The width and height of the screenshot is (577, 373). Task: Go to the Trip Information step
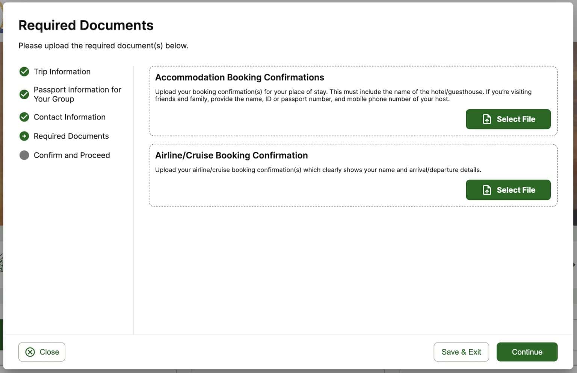[62, 72]
